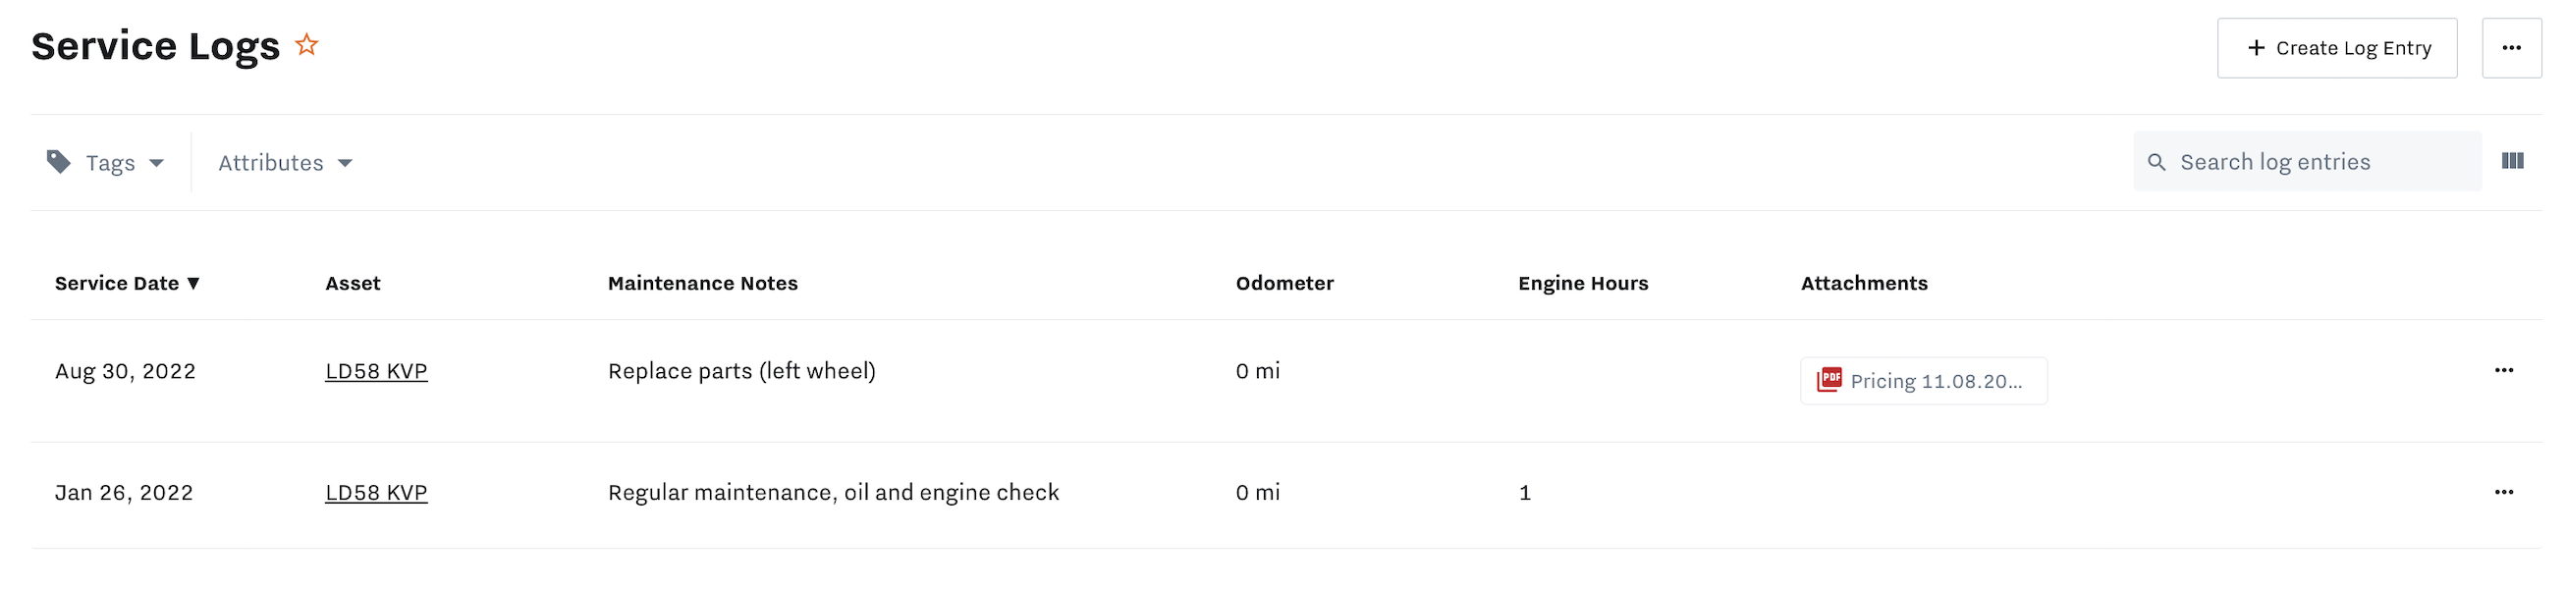The image size is (2565, 589).
Task: Click the tag icon in filter bar
Action: (x=59, y=162)
